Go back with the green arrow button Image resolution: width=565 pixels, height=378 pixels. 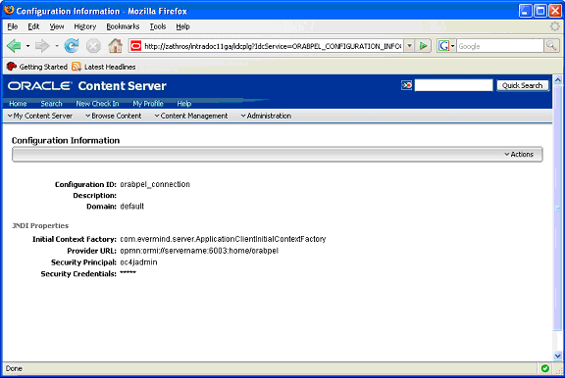pyautogui.click(x=14, y=46)
